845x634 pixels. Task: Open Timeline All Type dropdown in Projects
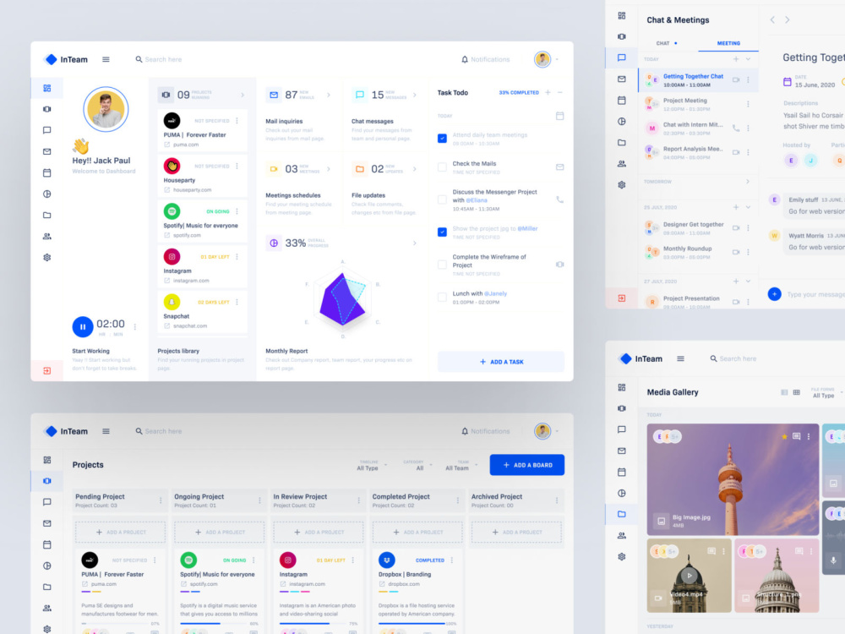point(372,465)
